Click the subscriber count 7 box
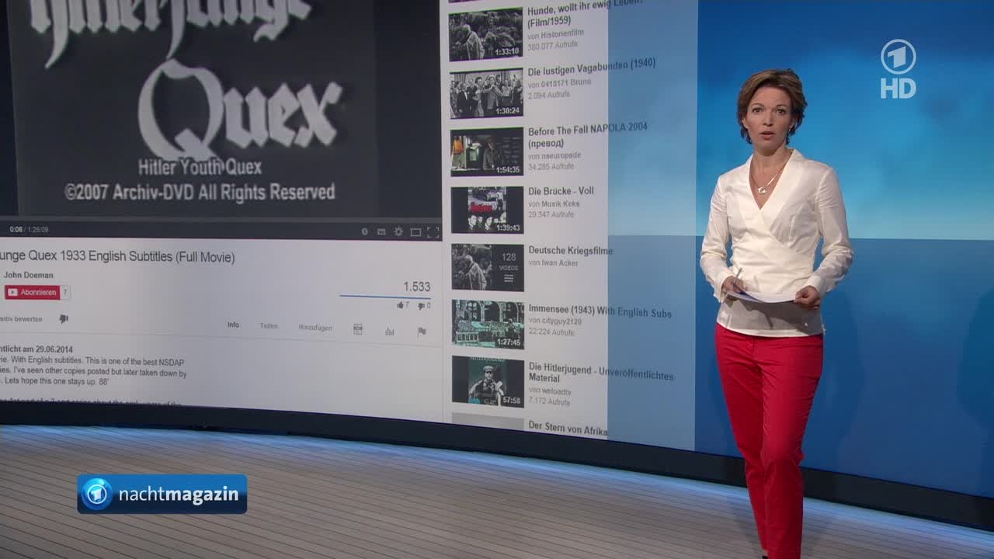The height and width of the screenshot is (559, 994). point(65,292)
